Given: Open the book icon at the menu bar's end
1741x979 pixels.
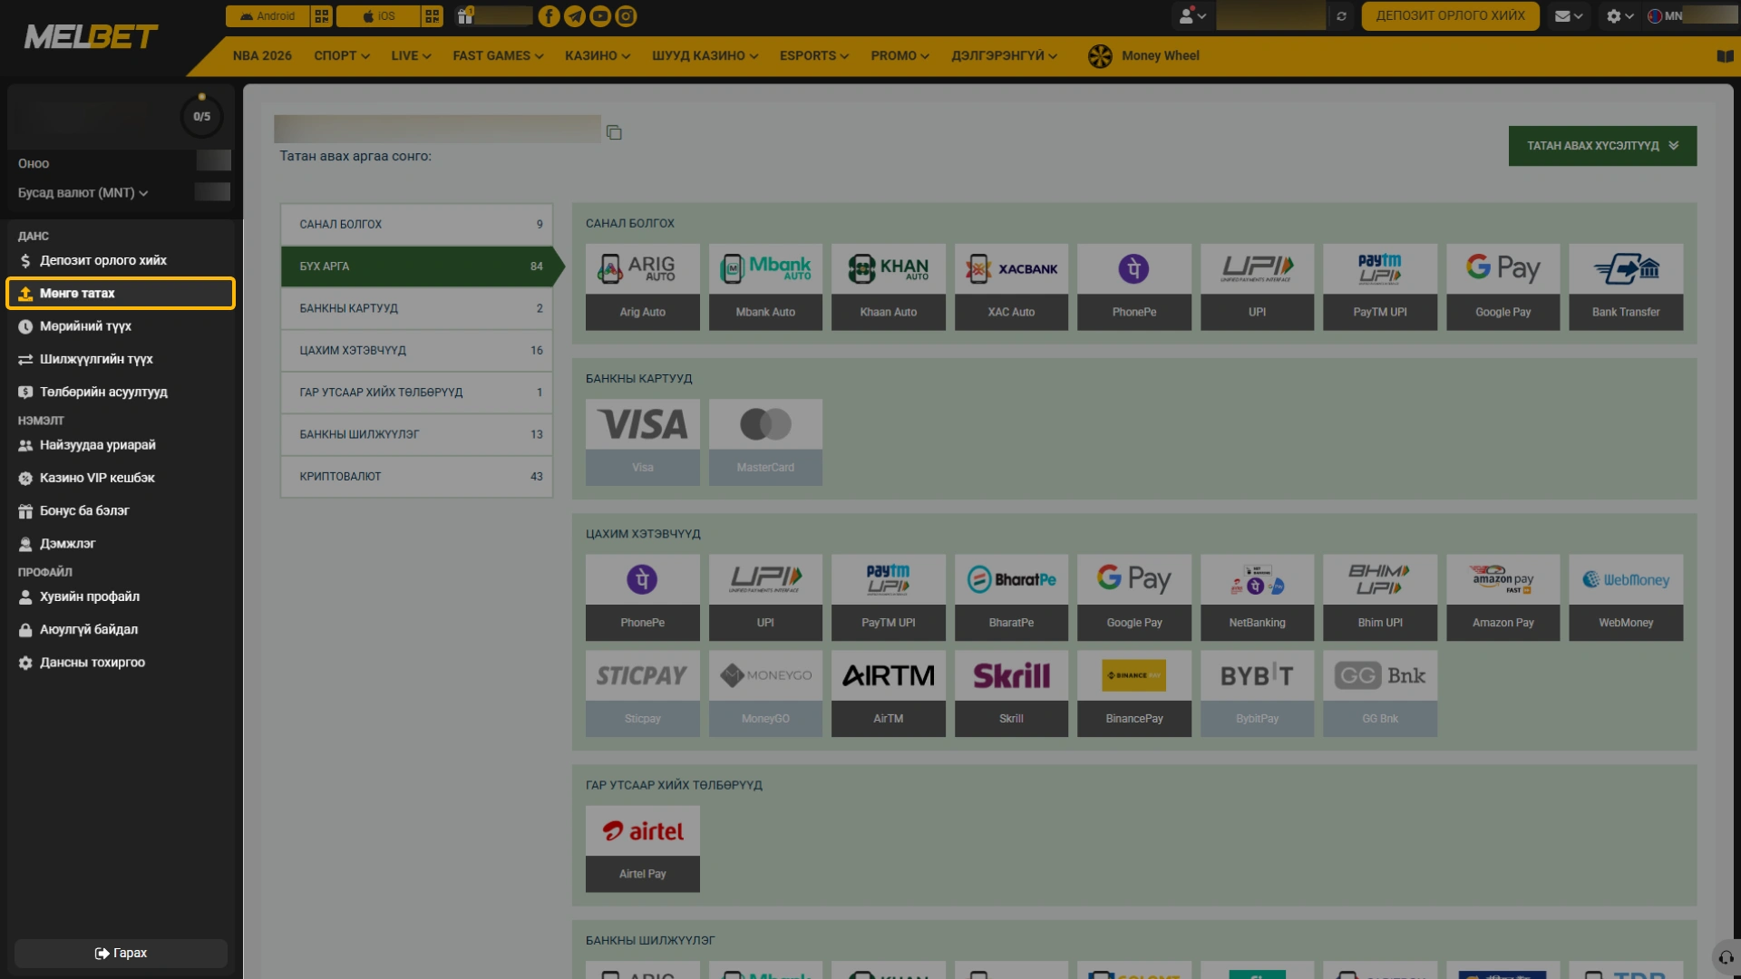Looking at the screenshot, I should [1725, 56].
